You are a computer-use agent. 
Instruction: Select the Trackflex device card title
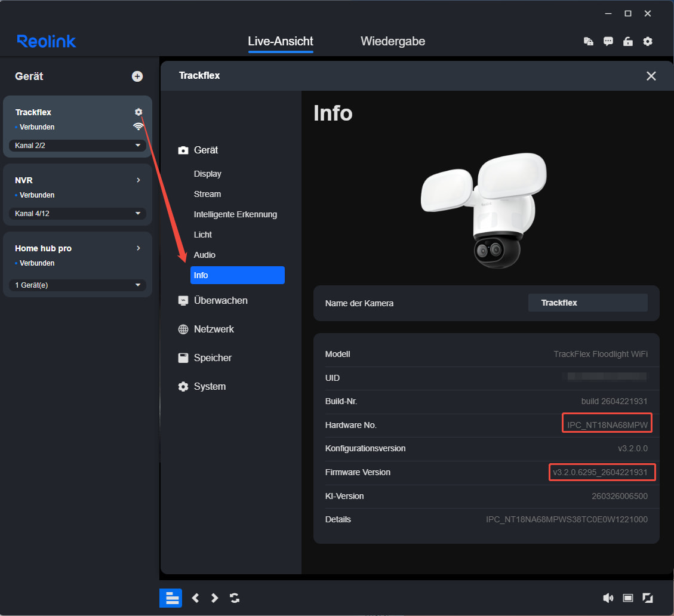(x=33, y=112)
